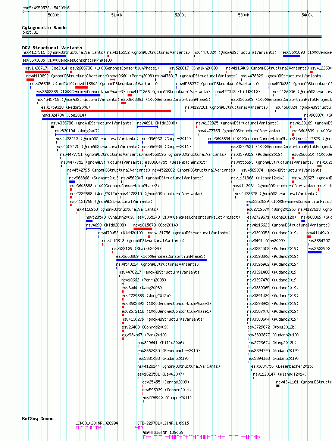Click the nsv4336786 black variant marker
Screen dimensions: 332x441
pos(53,127)
